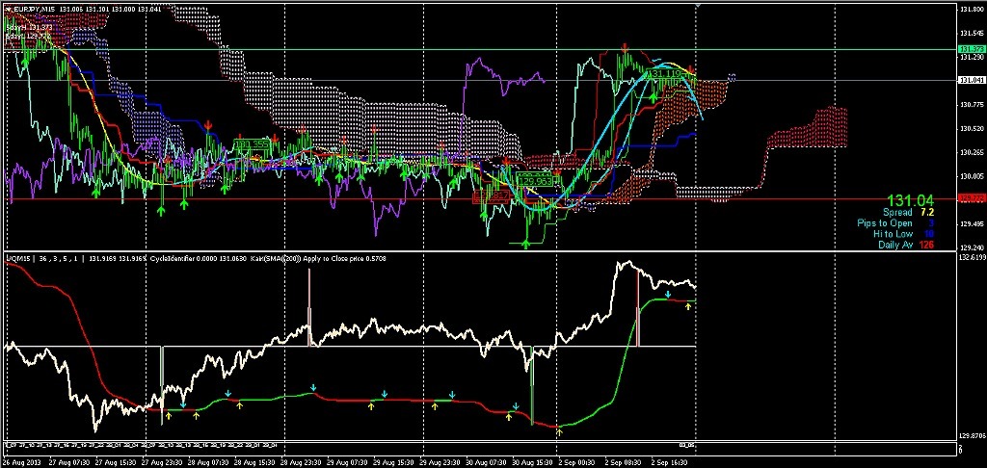Click the 29 Aug 15:30 time axis label

391,463
